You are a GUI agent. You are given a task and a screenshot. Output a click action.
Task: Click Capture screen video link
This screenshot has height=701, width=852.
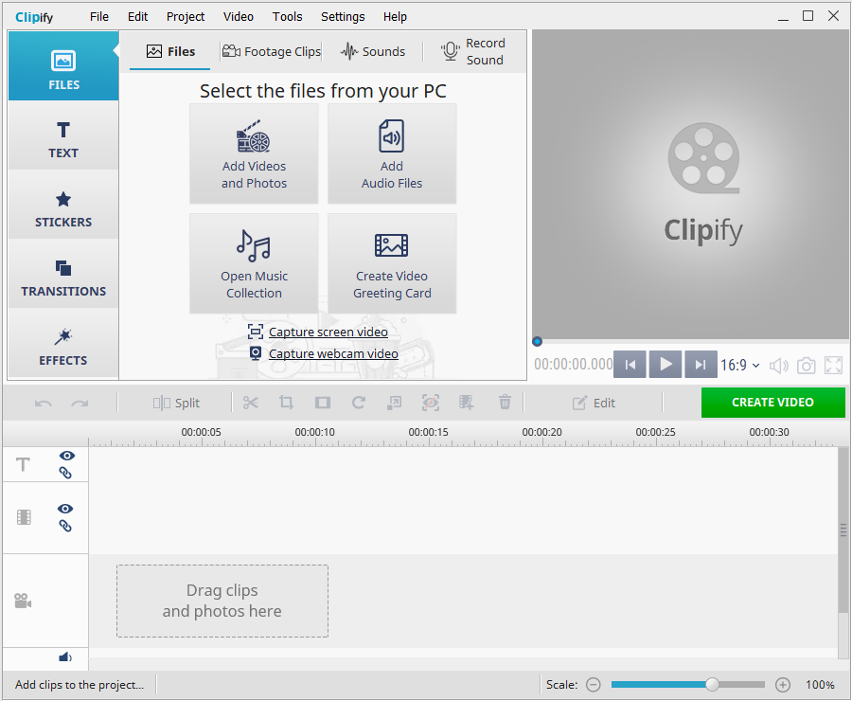click(328, 332)
